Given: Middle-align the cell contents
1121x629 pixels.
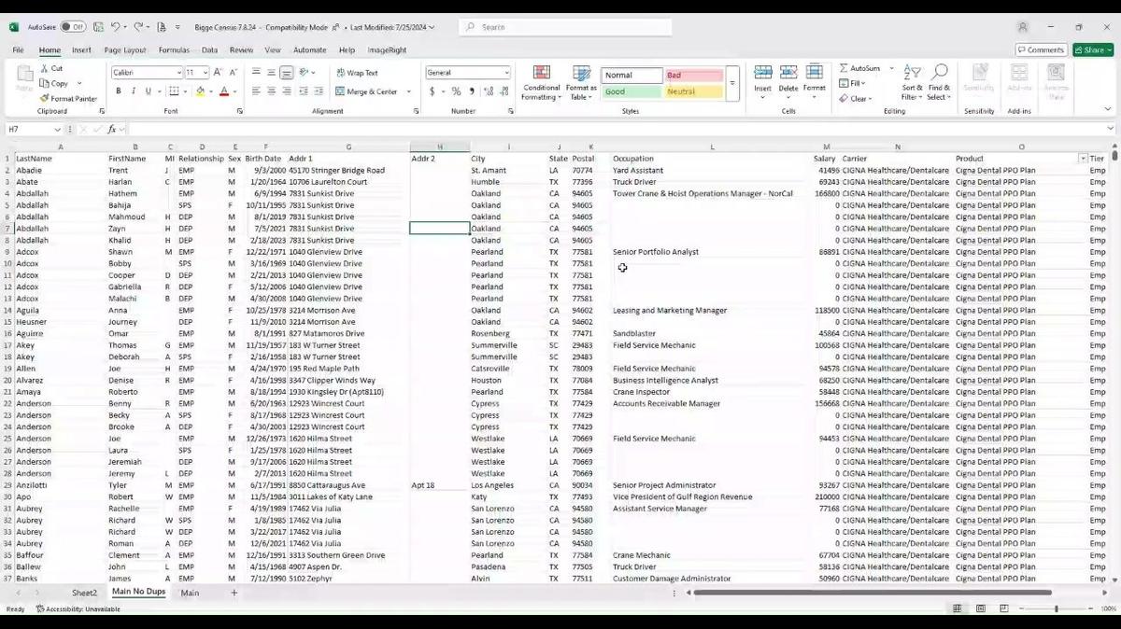Looking at the screenshot, I should coord(271,72).
